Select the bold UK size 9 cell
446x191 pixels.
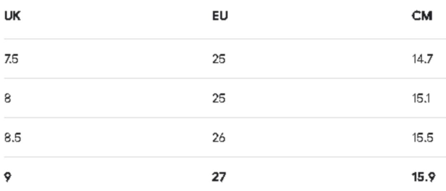[x=7, y=177]
